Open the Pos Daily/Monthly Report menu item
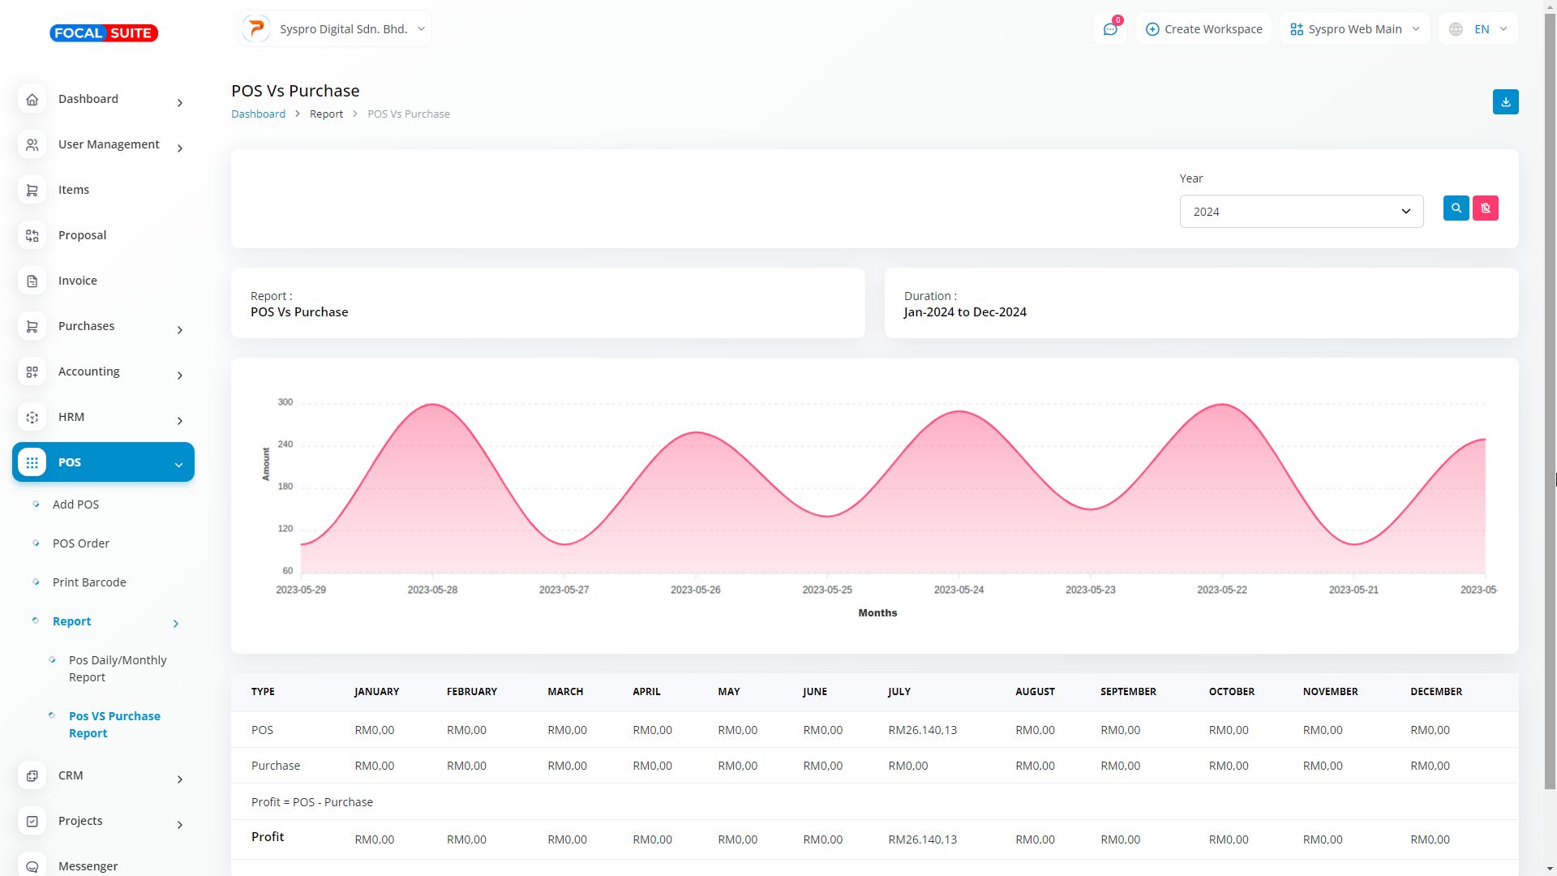The height and width of the screenshot is (876, 1557). [x=118, y=668]
